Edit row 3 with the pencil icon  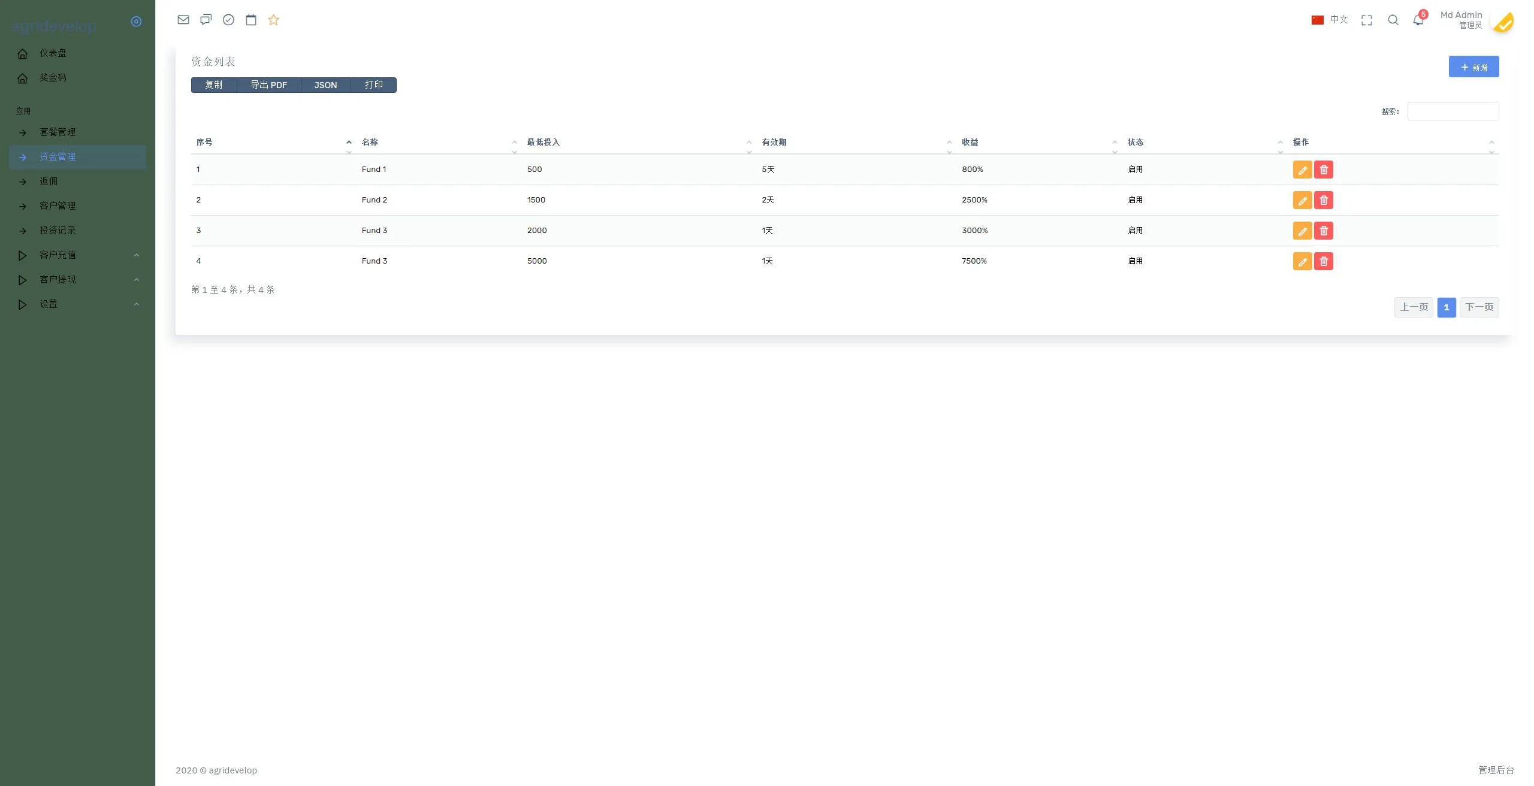pos(1302,231)
